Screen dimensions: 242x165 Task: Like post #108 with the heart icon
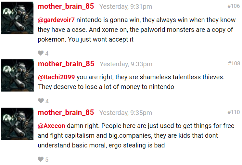[41, 101]
